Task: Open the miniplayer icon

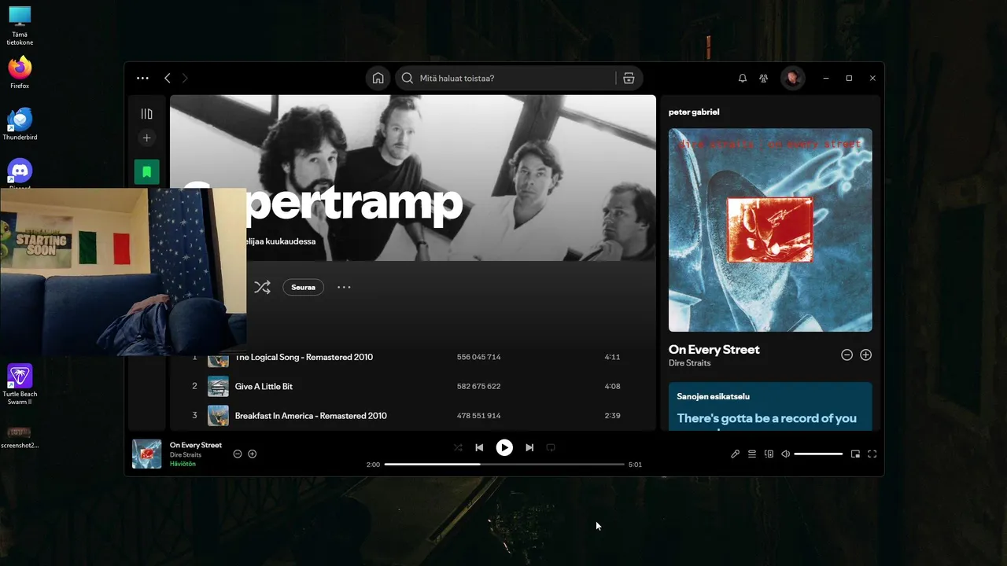Action: click(855, 454)
